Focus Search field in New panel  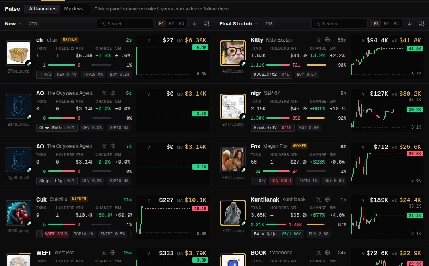(124, 24)
